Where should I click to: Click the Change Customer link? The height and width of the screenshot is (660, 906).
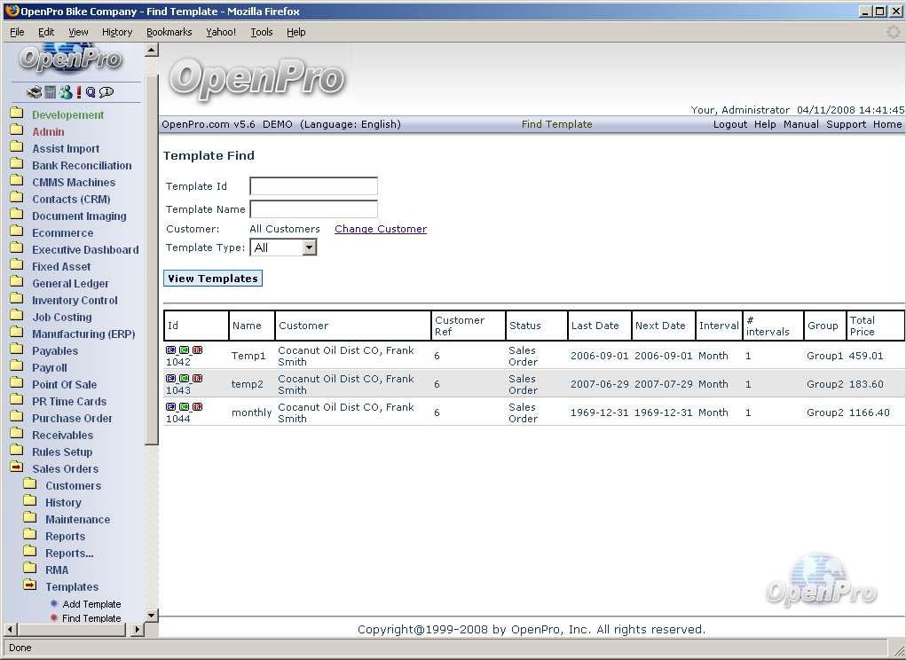(380, 229)
